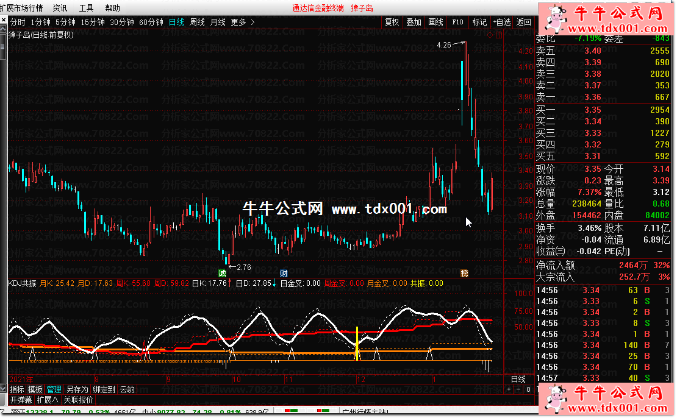Click the 复权 button
Viewport: 677px width, 418px height.
click(x=392, y=22)
